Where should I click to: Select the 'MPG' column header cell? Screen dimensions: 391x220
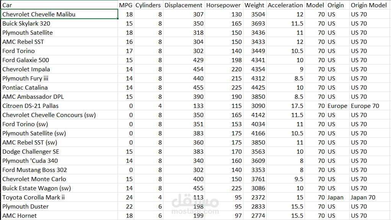tap(126, 5)
